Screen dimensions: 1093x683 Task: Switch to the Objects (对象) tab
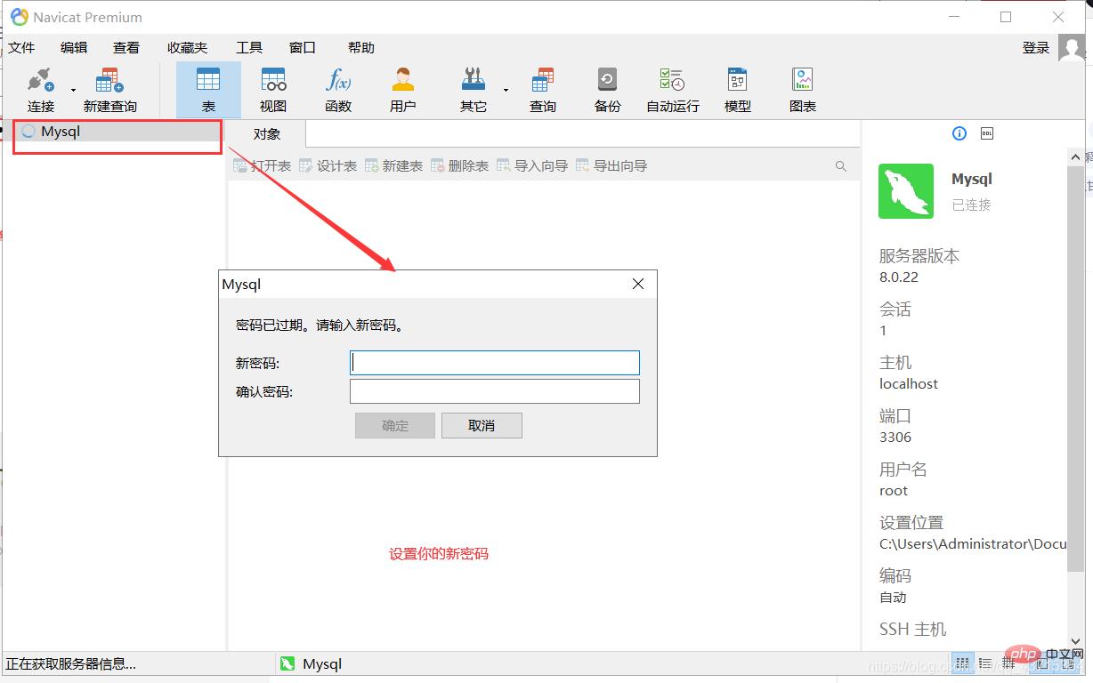(x=266, y=134)
